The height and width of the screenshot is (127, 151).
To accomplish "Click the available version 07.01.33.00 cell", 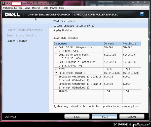I will [131, 73].
